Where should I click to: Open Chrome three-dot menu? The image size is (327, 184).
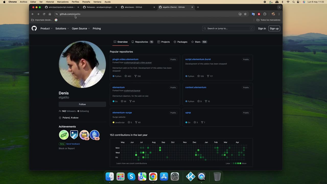(x=279, y=14)
